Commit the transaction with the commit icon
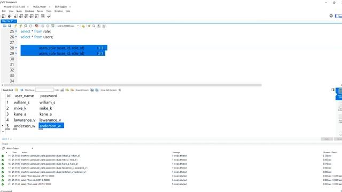 [43, 26]
